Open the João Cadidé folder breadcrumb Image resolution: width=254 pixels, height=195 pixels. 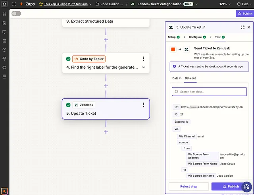point(112,4)
